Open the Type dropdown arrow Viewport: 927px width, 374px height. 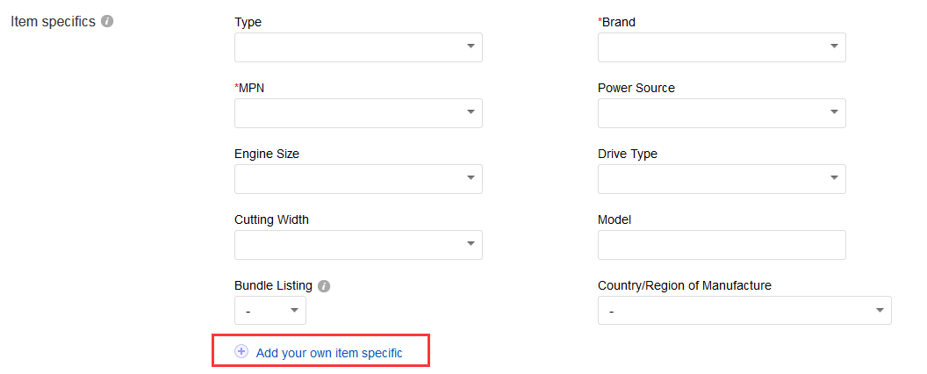(x=471, y=47)
